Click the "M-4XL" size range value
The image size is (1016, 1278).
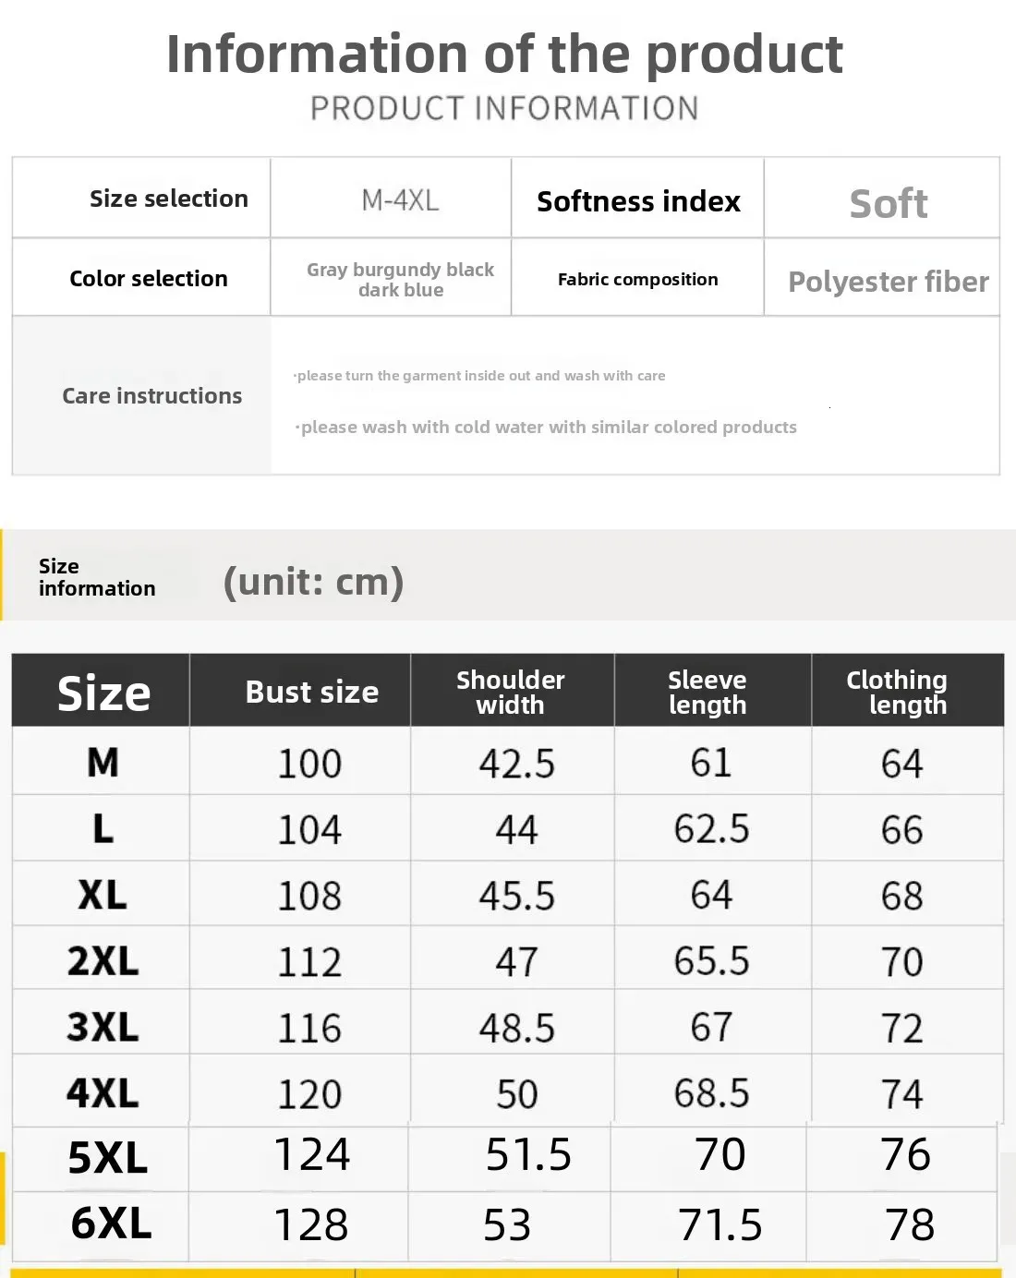click(400, 199)
